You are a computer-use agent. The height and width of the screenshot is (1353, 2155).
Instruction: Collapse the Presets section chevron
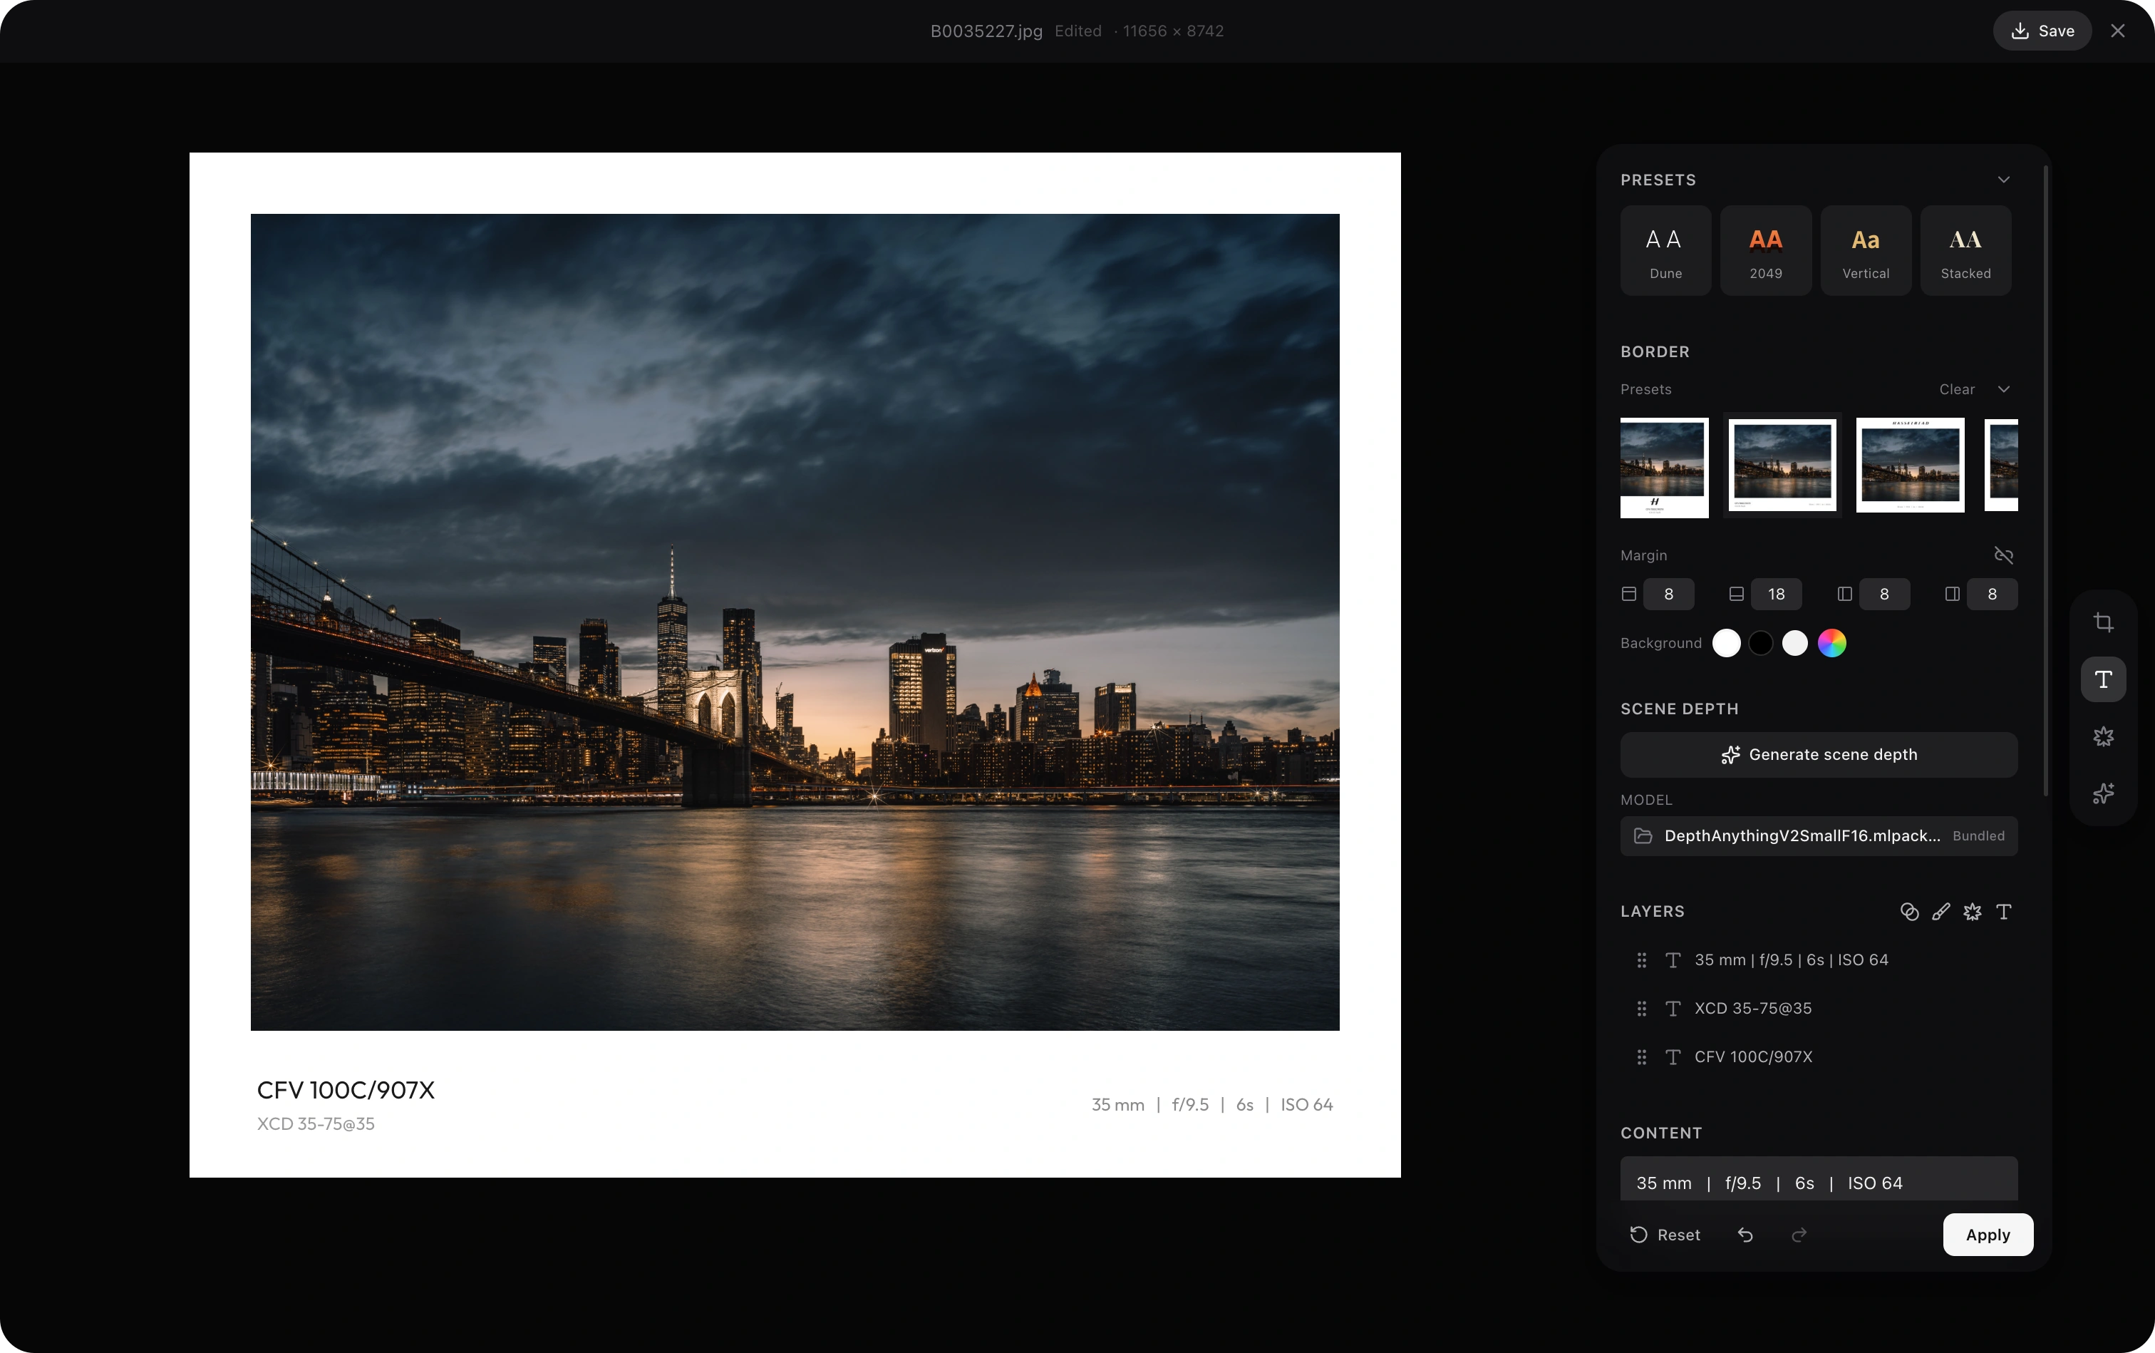tap(2003, 180)
